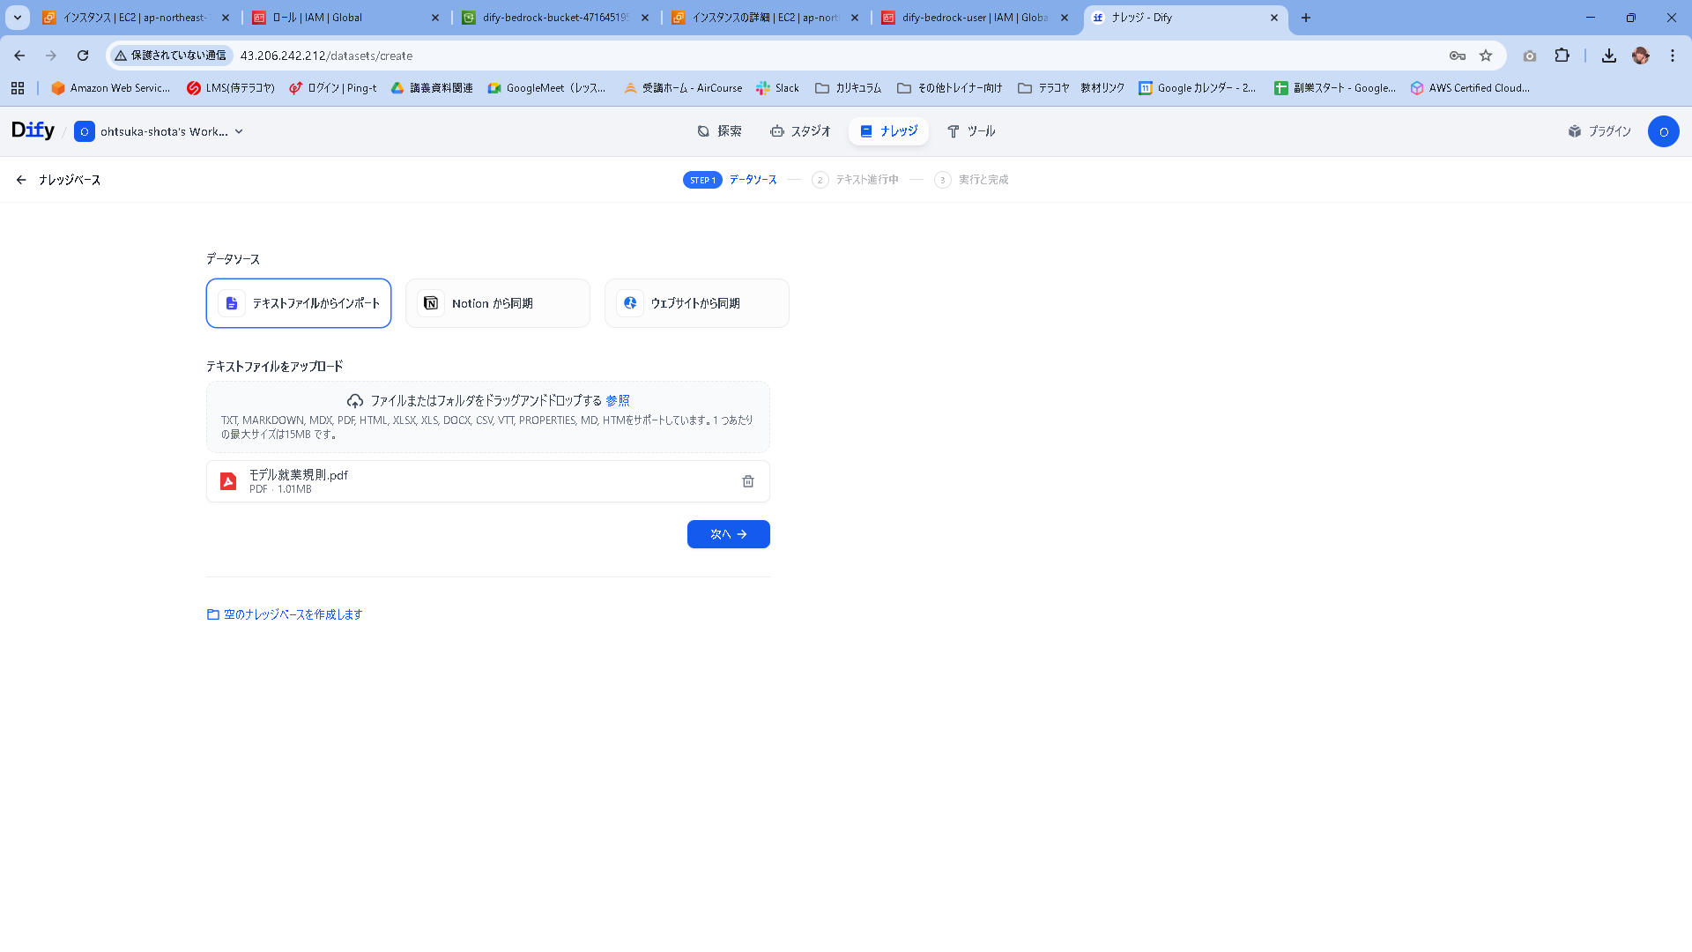Image resolution: width=1692 pixels, height=952 pixels.
Task: Click the back arrow beside ナレッジベース
Action: [21, 179]
